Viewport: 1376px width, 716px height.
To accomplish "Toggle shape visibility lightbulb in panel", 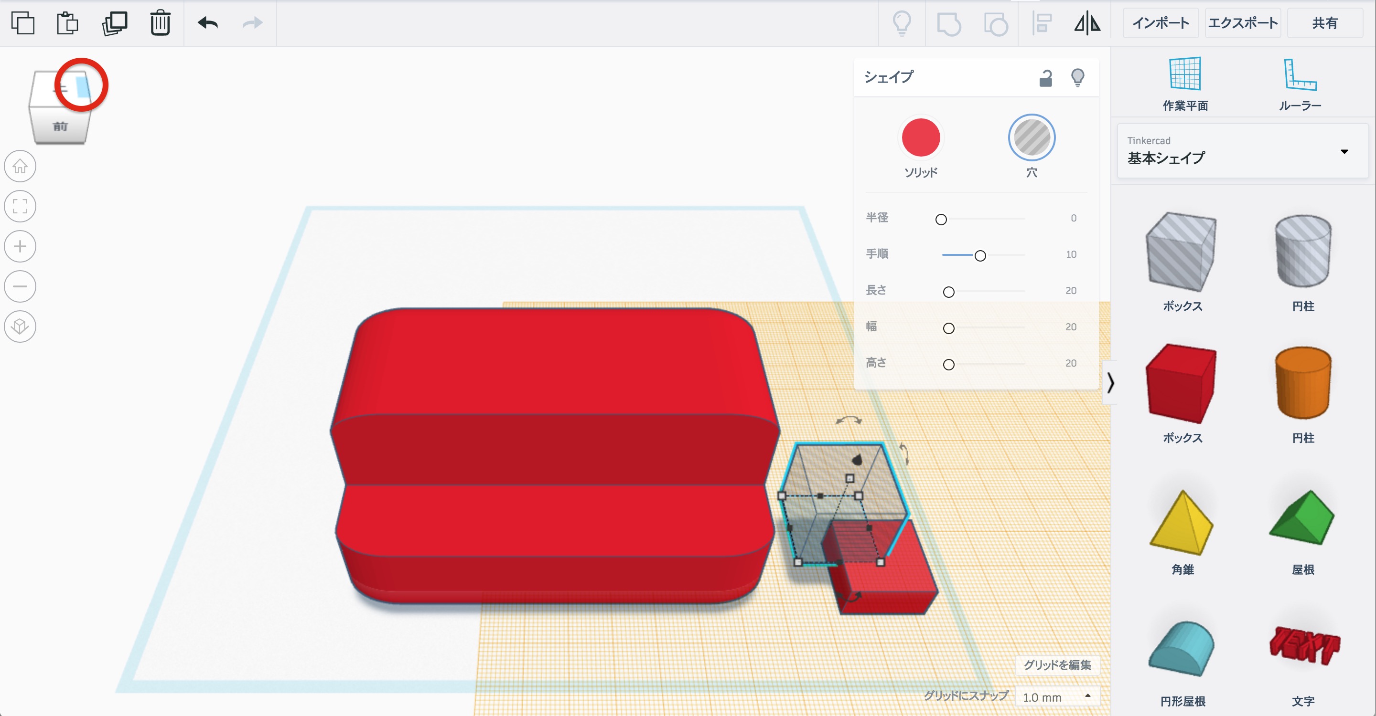I will (1077, 78).
